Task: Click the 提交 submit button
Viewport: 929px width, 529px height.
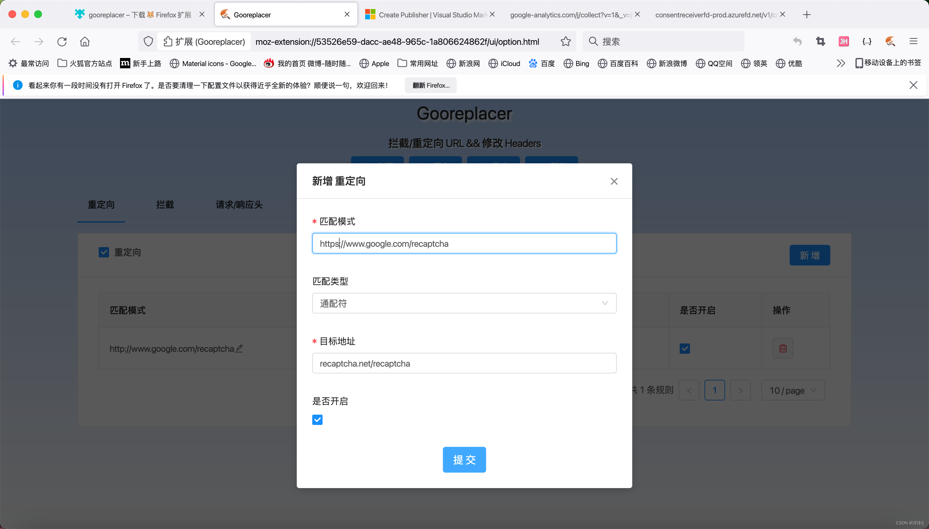Action: 464,460
